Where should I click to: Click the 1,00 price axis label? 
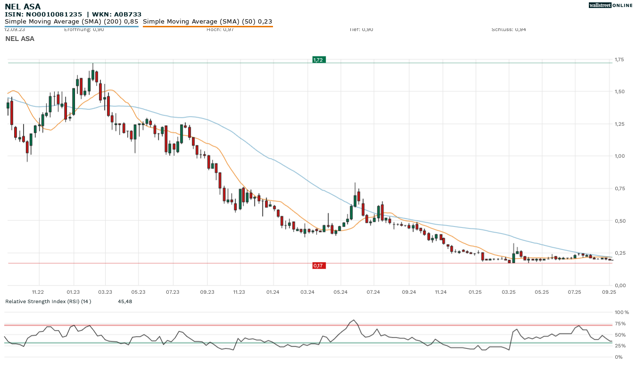click(619, 156)
